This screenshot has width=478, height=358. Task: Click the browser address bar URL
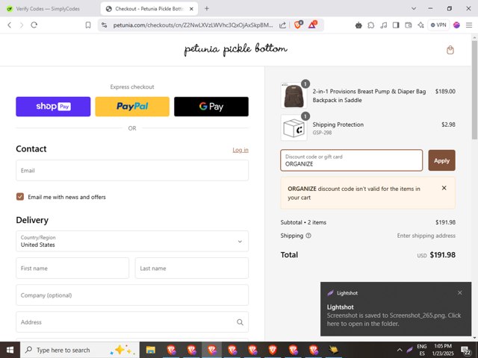tap(193, 25)
